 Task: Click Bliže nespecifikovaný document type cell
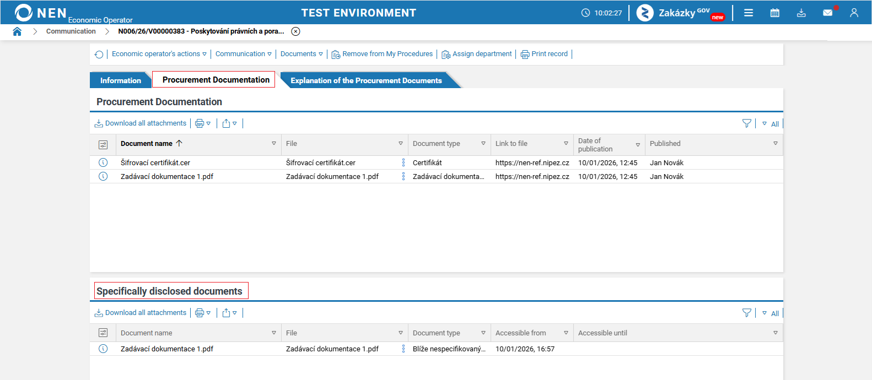tap(449, 349)
